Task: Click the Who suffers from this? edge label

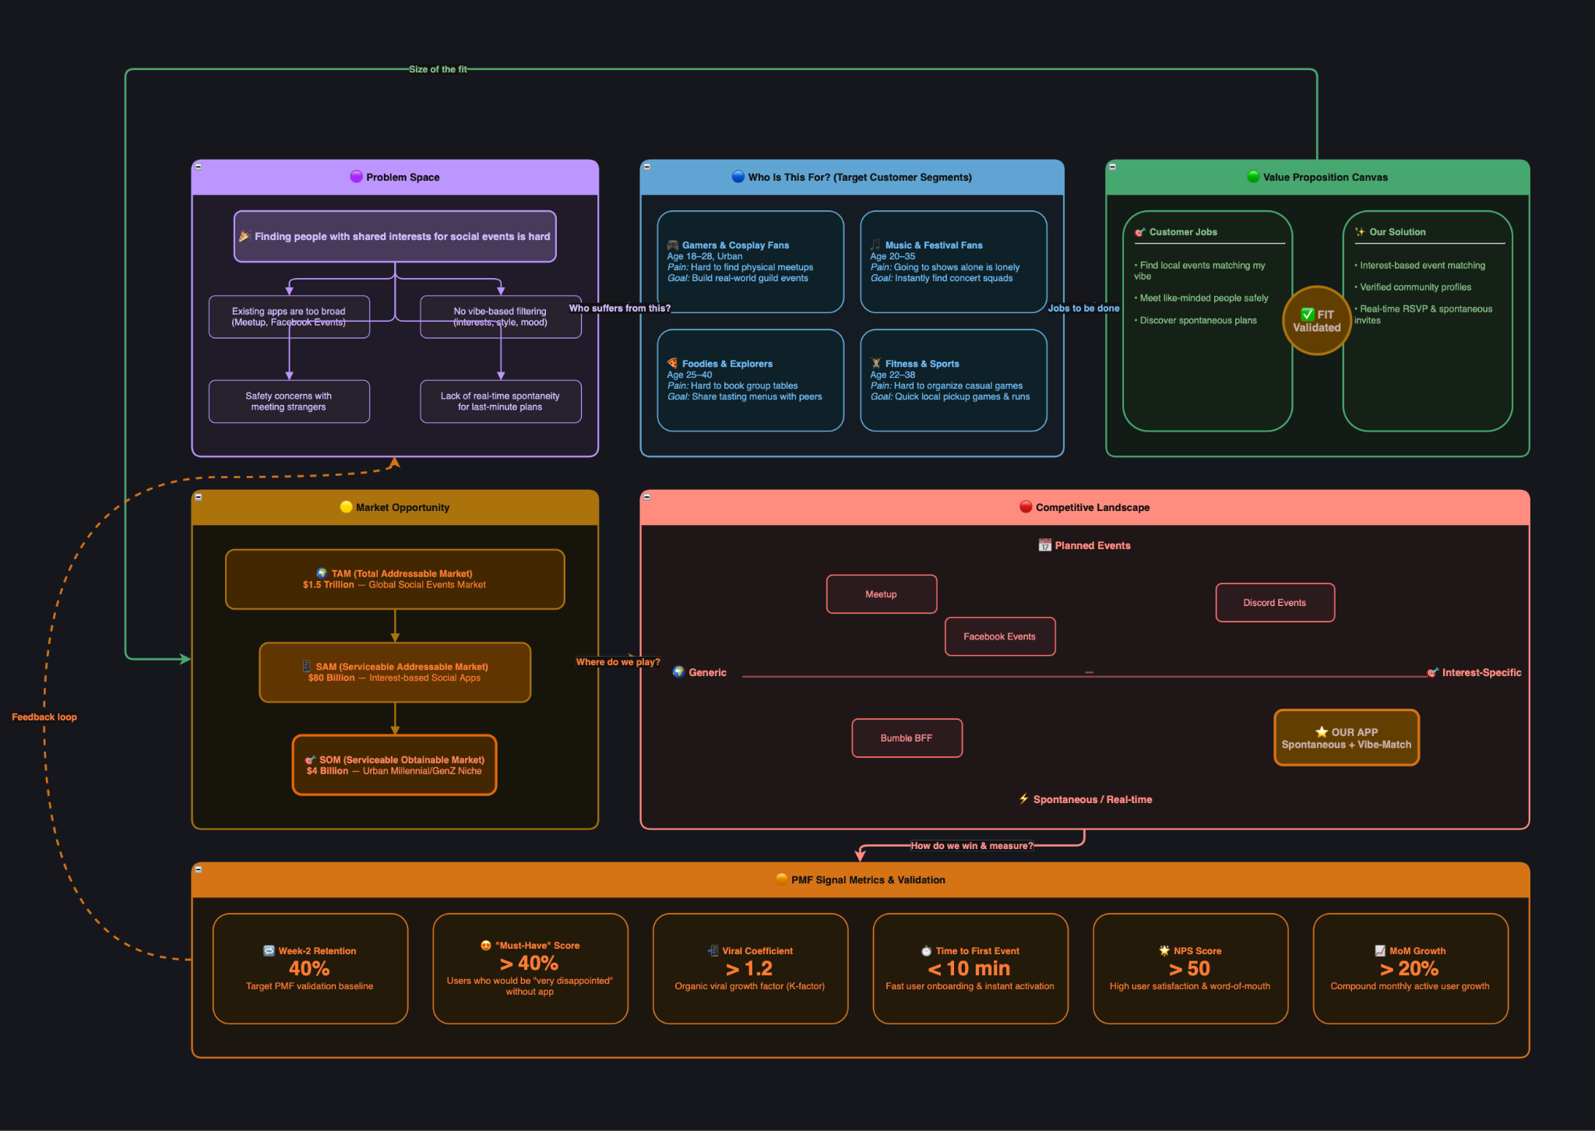Action: tap(620, 308)
